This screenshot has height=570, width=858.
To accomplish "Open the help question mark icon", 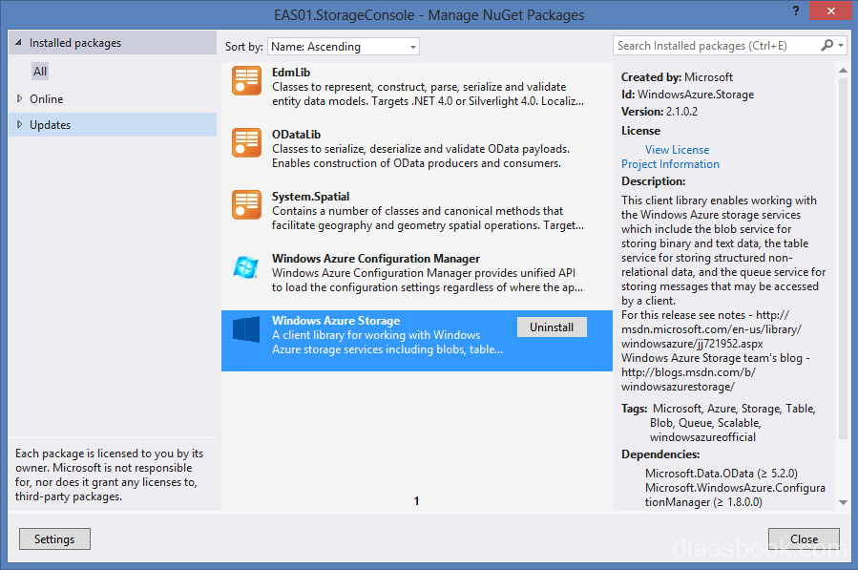I will pos(796,11).
